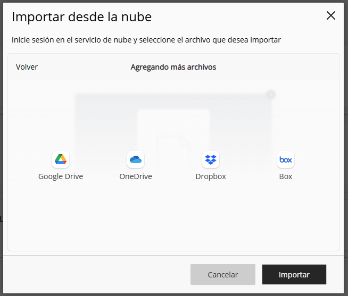Pick the Box service icon
348x296 pixels.
(x=286, y=159)
